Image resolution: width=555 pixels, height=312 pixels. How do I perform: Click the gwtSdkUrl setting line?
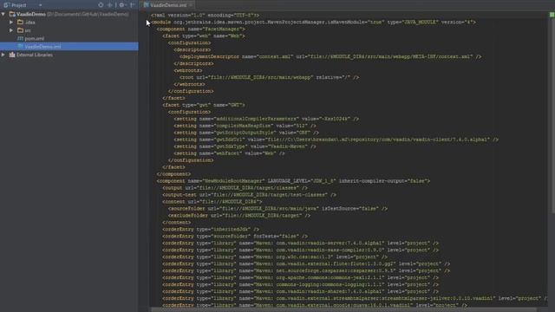[x=336, y=140]
